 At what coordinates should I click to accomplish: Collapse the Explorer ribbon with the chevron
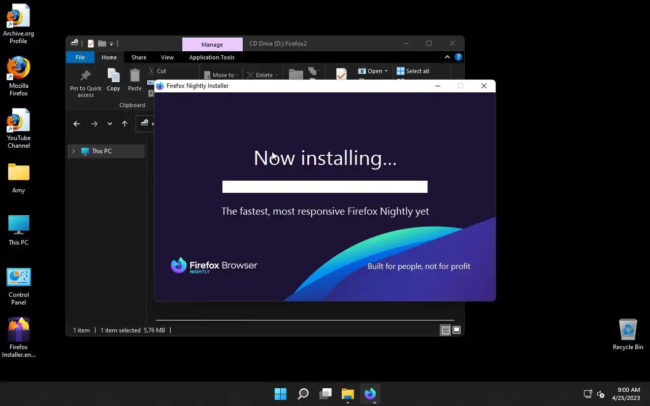[447, 57]
